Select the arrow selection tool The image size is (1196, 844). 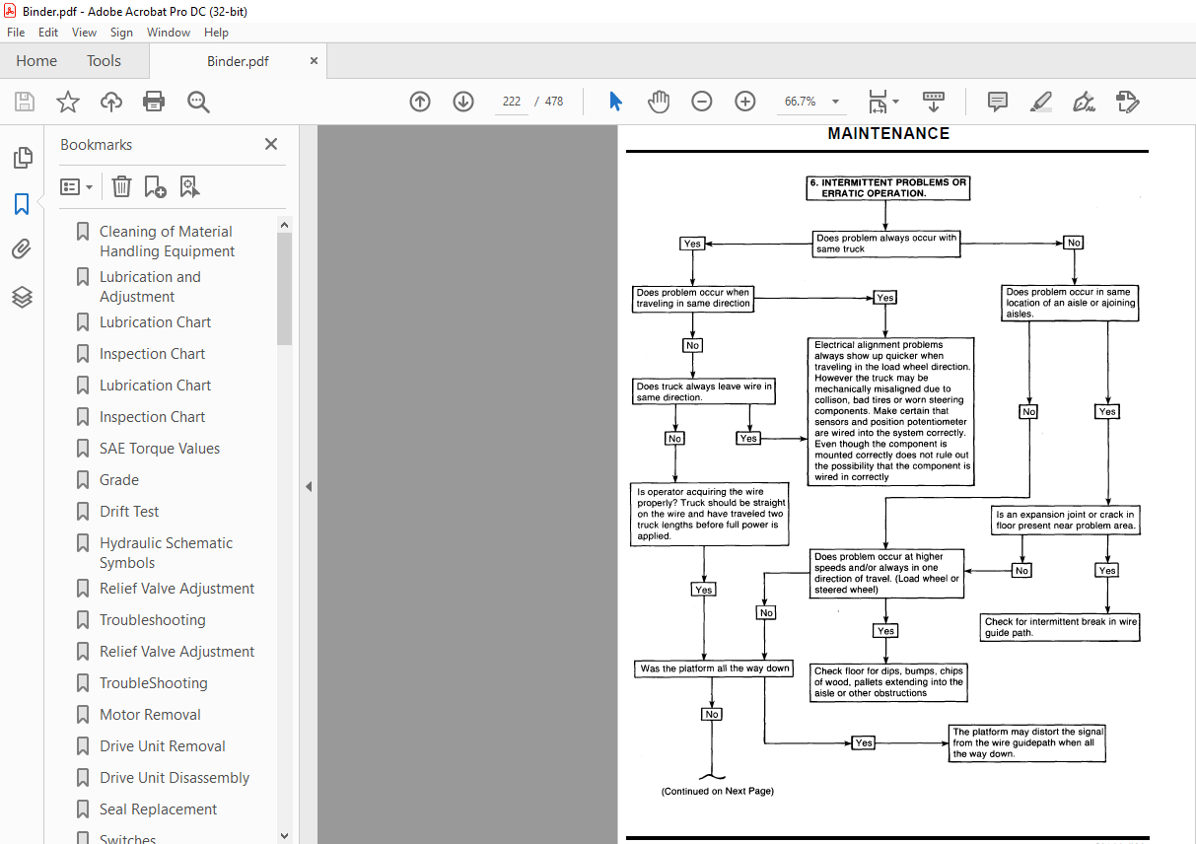pos(616,102)
